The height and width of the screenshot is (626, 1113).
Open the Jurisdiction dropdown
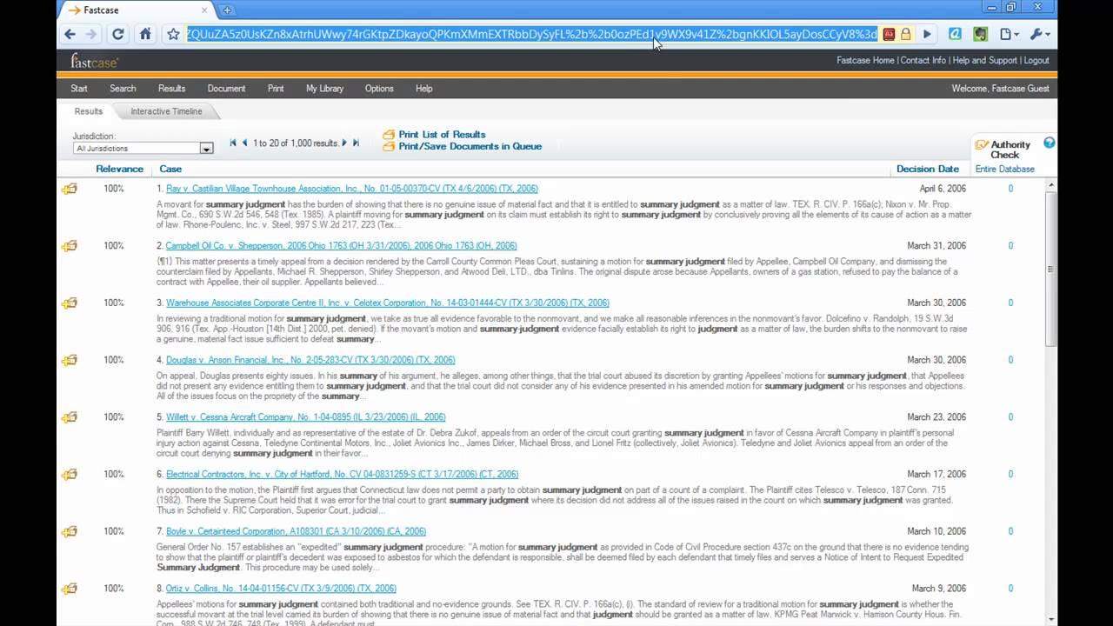point(206,149)
